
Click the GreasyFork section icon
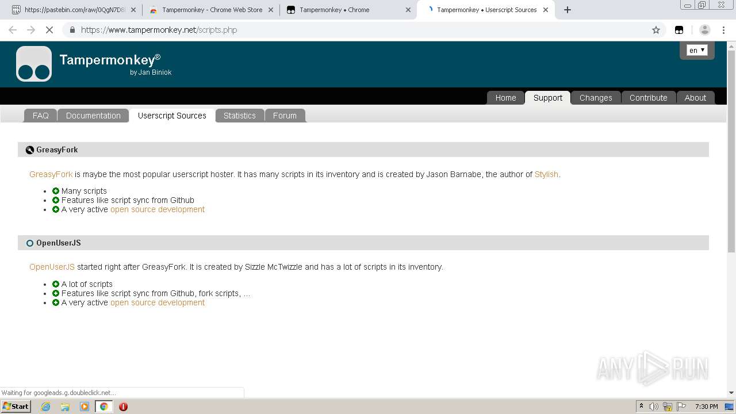(x=30, y=150)
